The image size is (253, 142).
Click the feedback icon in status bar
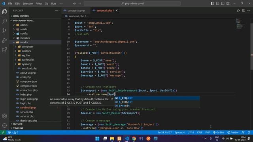[x=243, y=133]
